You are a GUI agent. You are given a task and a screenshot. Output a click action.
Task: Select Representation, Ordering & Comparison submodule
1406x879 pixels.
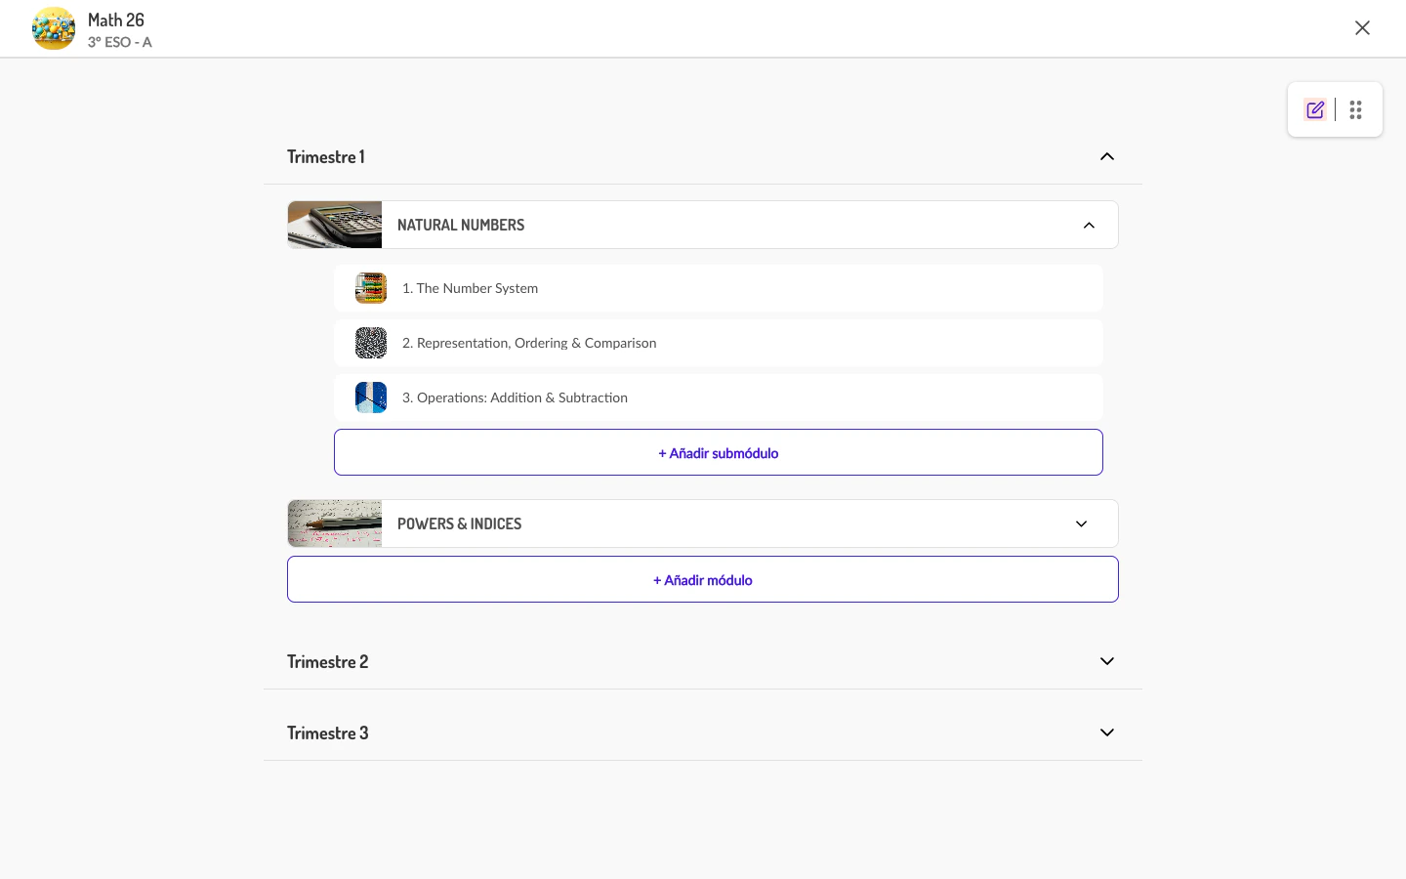tap(529, 343)
